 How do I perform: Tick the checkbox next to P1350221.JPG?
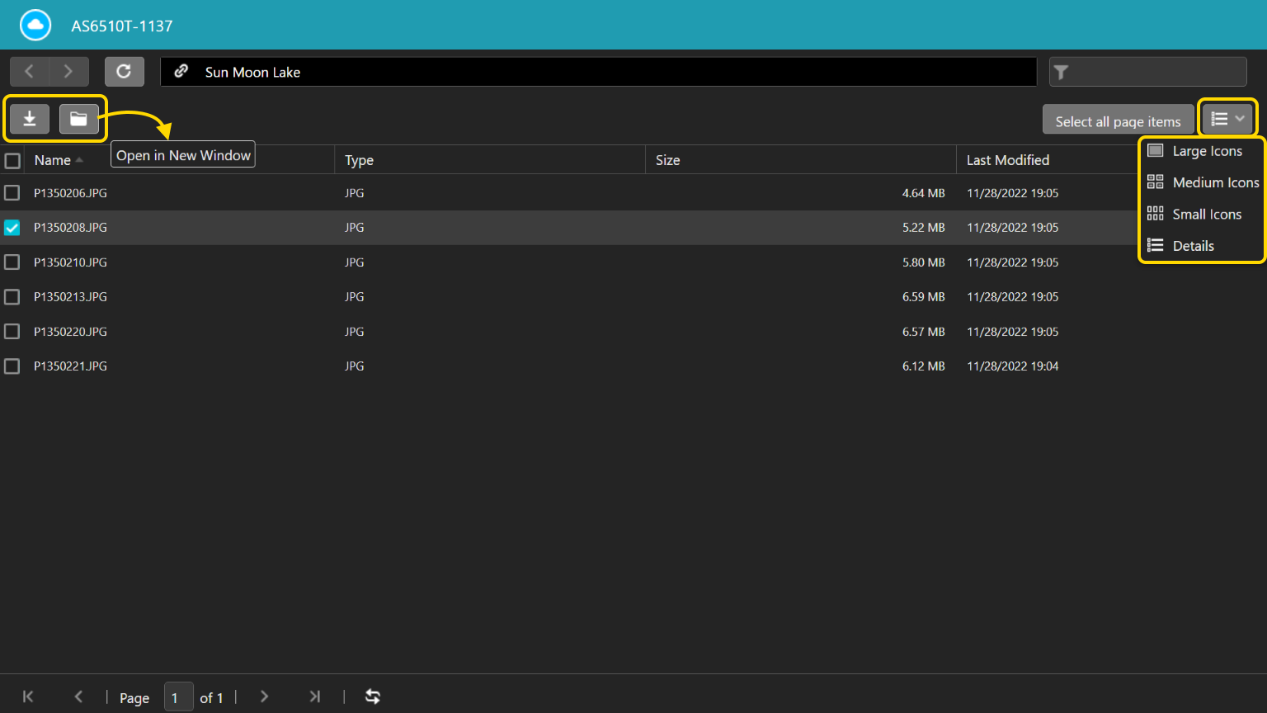click(x=12, y=366)
